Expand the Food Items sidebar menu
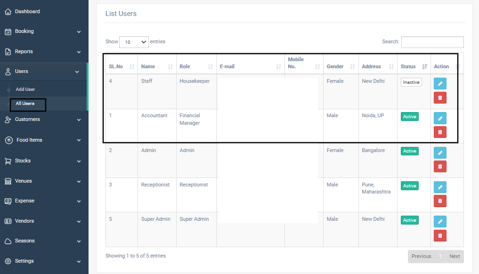The image size is (479, 274). click(44, 140)
